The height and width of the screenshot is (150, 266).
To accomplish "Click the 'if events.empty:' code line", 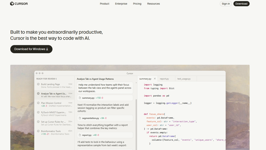I will click(157, 132).
